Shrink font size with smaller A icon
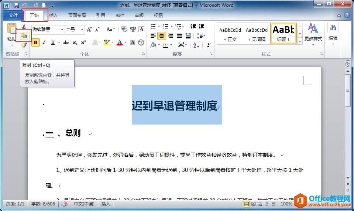 (97, 29)
